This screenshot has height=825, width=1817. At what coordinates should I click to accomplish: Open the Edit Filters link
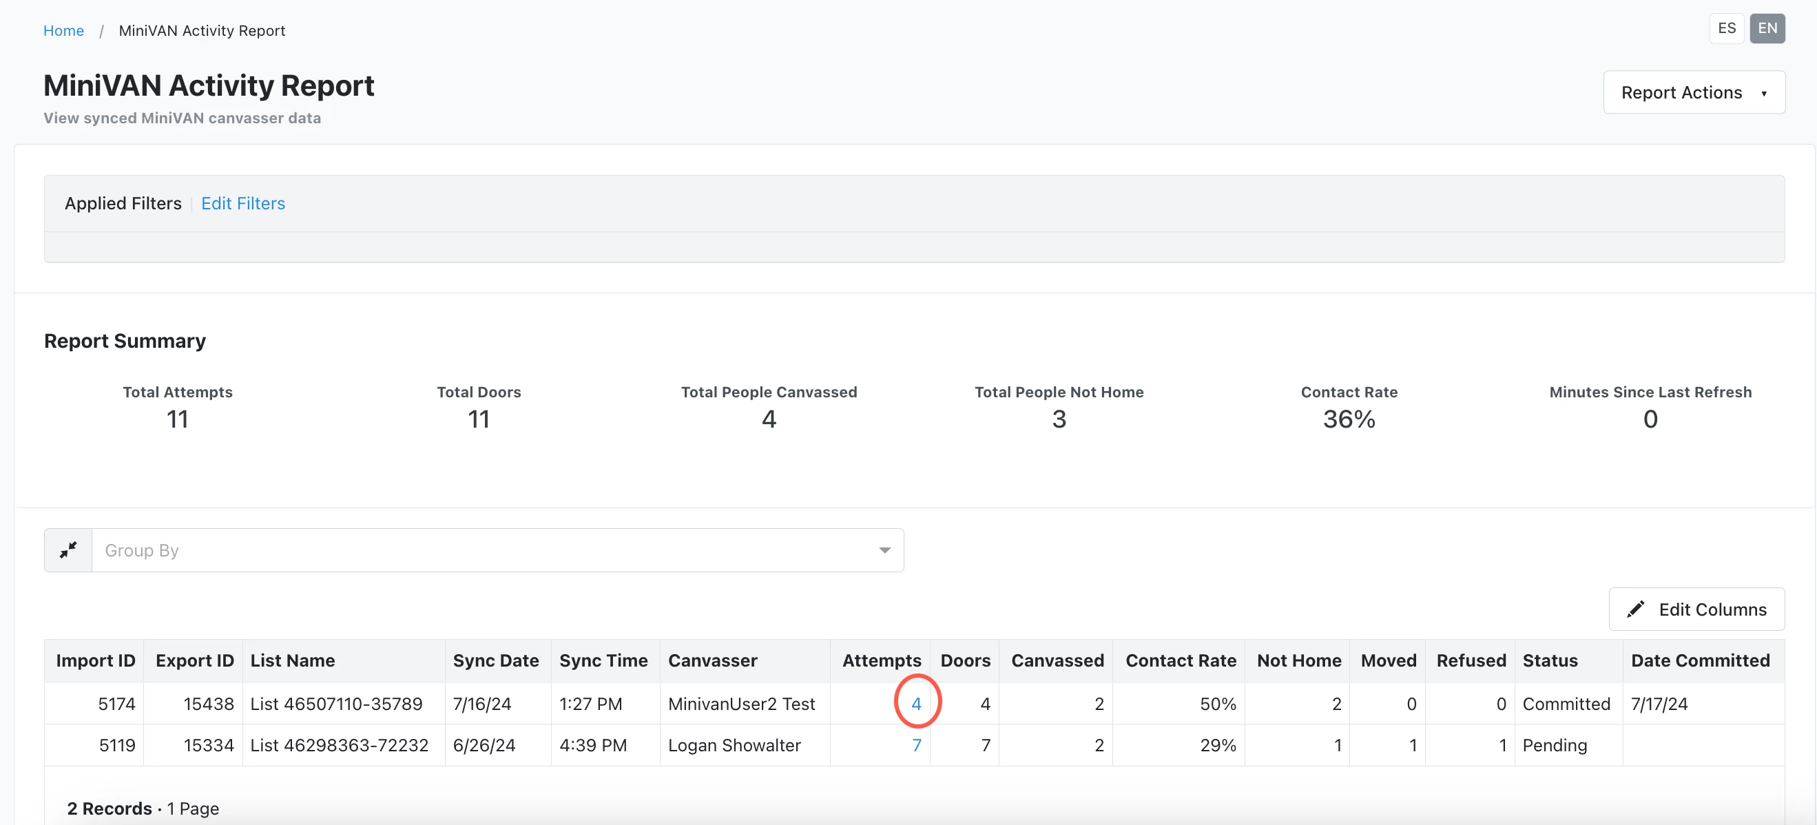[242, 204]
